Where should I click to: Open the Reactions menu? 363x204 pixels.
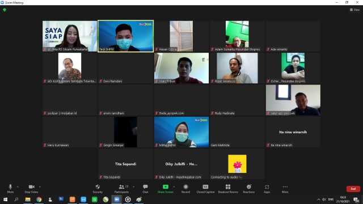click(x=249, y=189)
